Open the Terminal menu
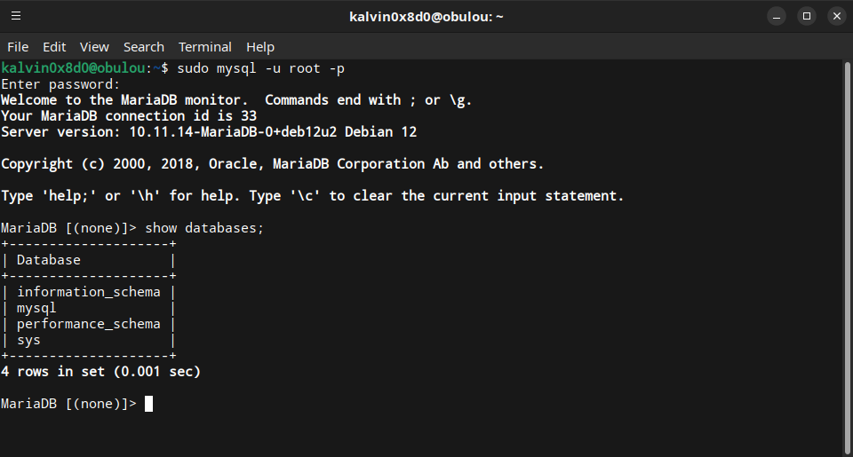 (204, 47)
